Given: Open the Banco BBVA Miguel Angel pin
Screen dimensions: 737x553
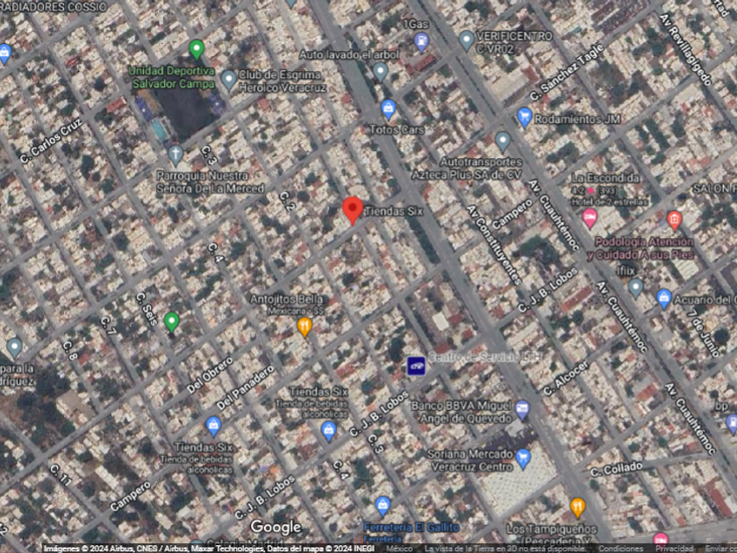Looking at the screenshot, I should click(522, 410).
